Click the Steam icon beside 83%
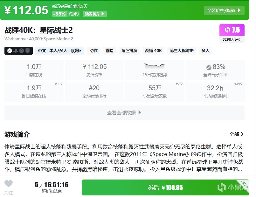Viewport: 256px width, 197px height. (209, 67)
